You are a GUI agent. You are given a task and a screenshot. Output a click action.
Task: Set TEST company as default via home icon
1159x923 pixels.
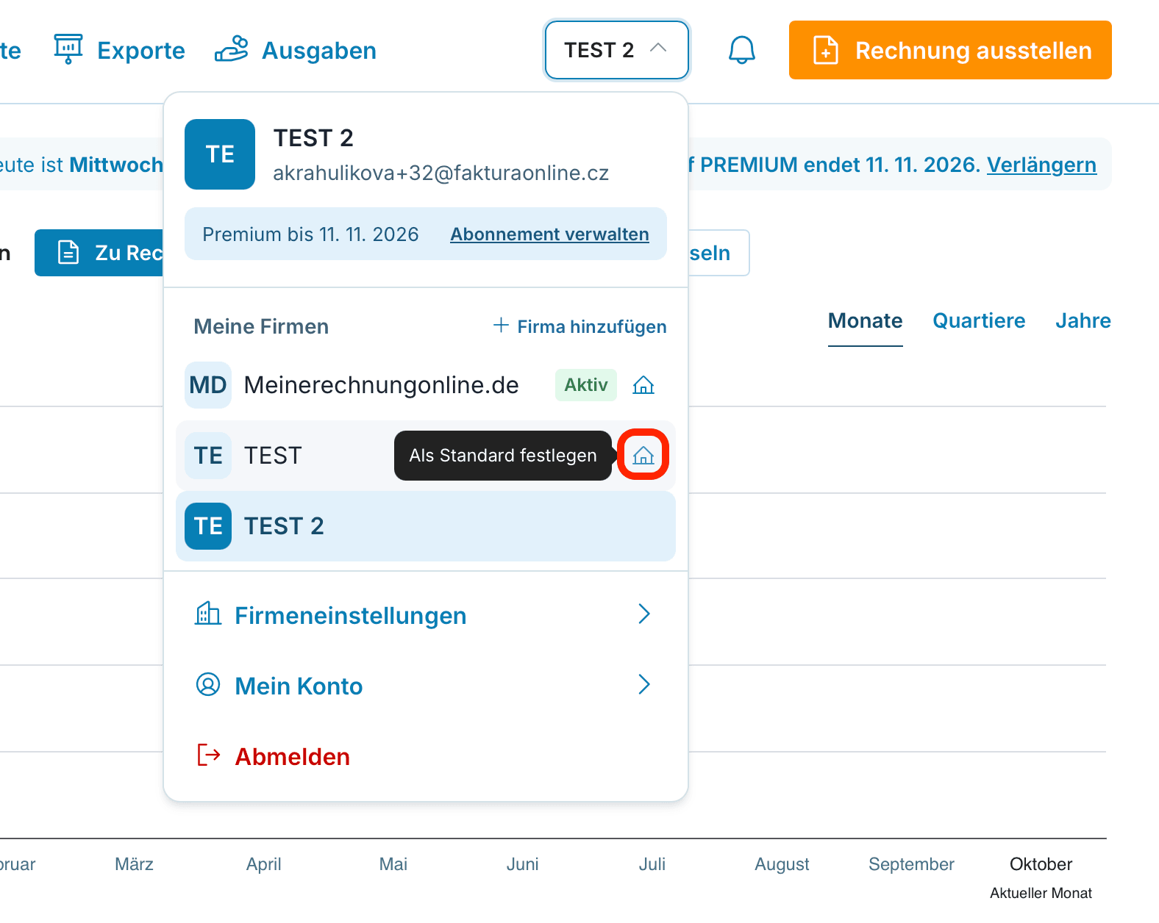643,456
